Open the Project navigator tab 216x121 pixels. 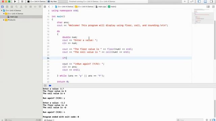[x=2, y=7]
